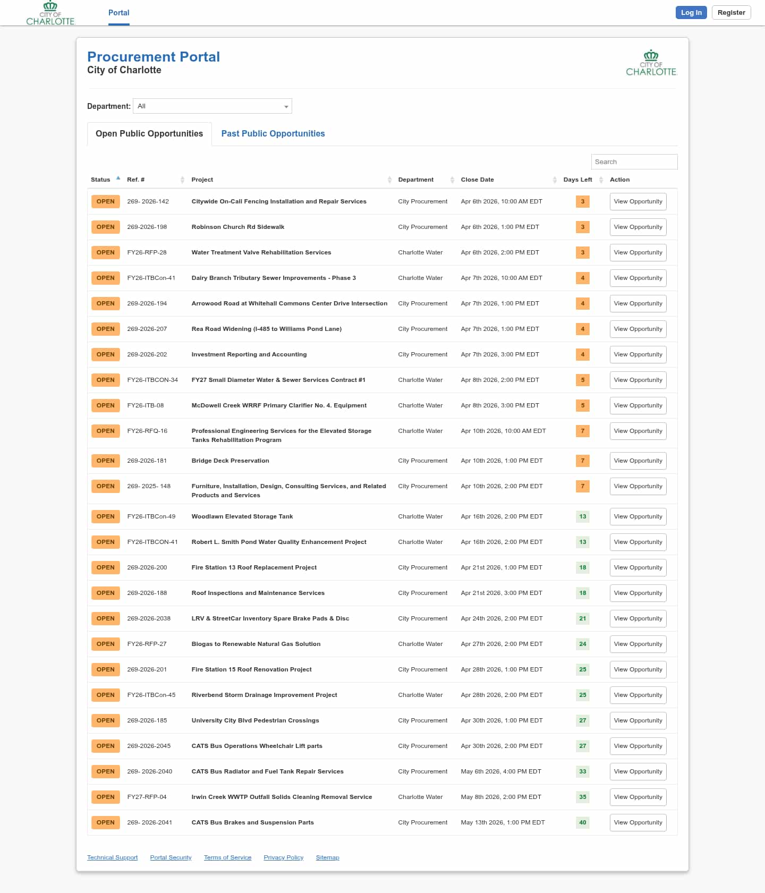View Opportunity for Biogas to Renewable Natural Gas

(x=638, y=644)
